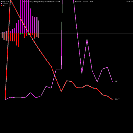The width and height of the screenshot is (133, 133).
Task: Click the 'Volume' legend label
Action: point(5,4)
